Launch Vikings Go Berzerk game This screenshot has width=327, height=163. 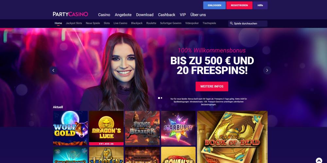(142, 128)
